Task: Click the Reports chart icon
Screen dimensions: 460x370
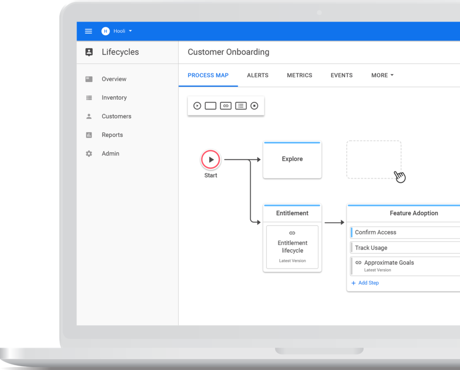Action: [89, 135]
